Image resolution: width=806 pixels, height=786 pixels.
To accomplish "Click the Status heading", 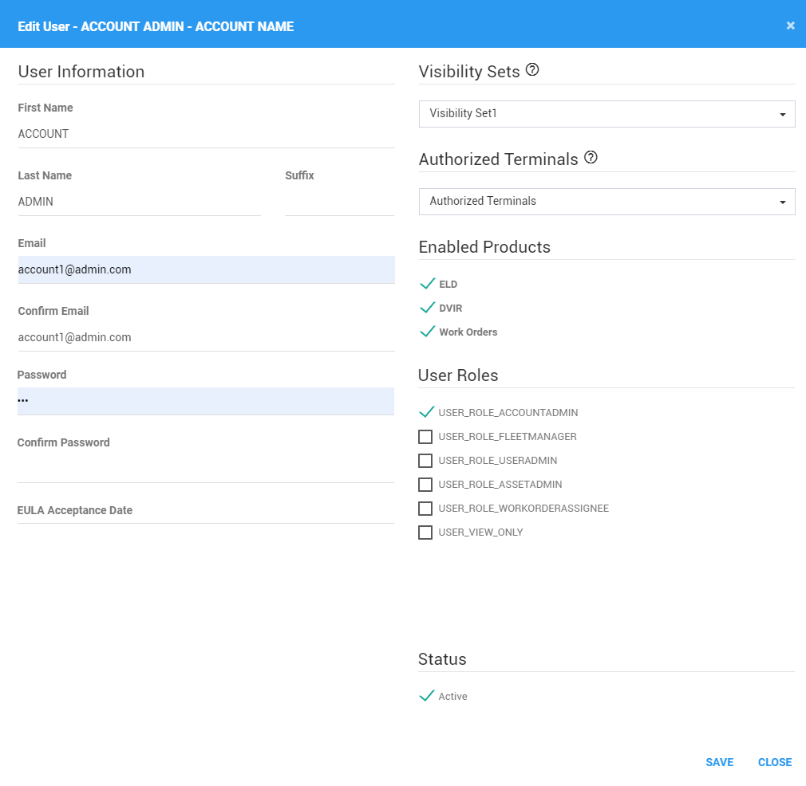I will [x=442, y=659].
